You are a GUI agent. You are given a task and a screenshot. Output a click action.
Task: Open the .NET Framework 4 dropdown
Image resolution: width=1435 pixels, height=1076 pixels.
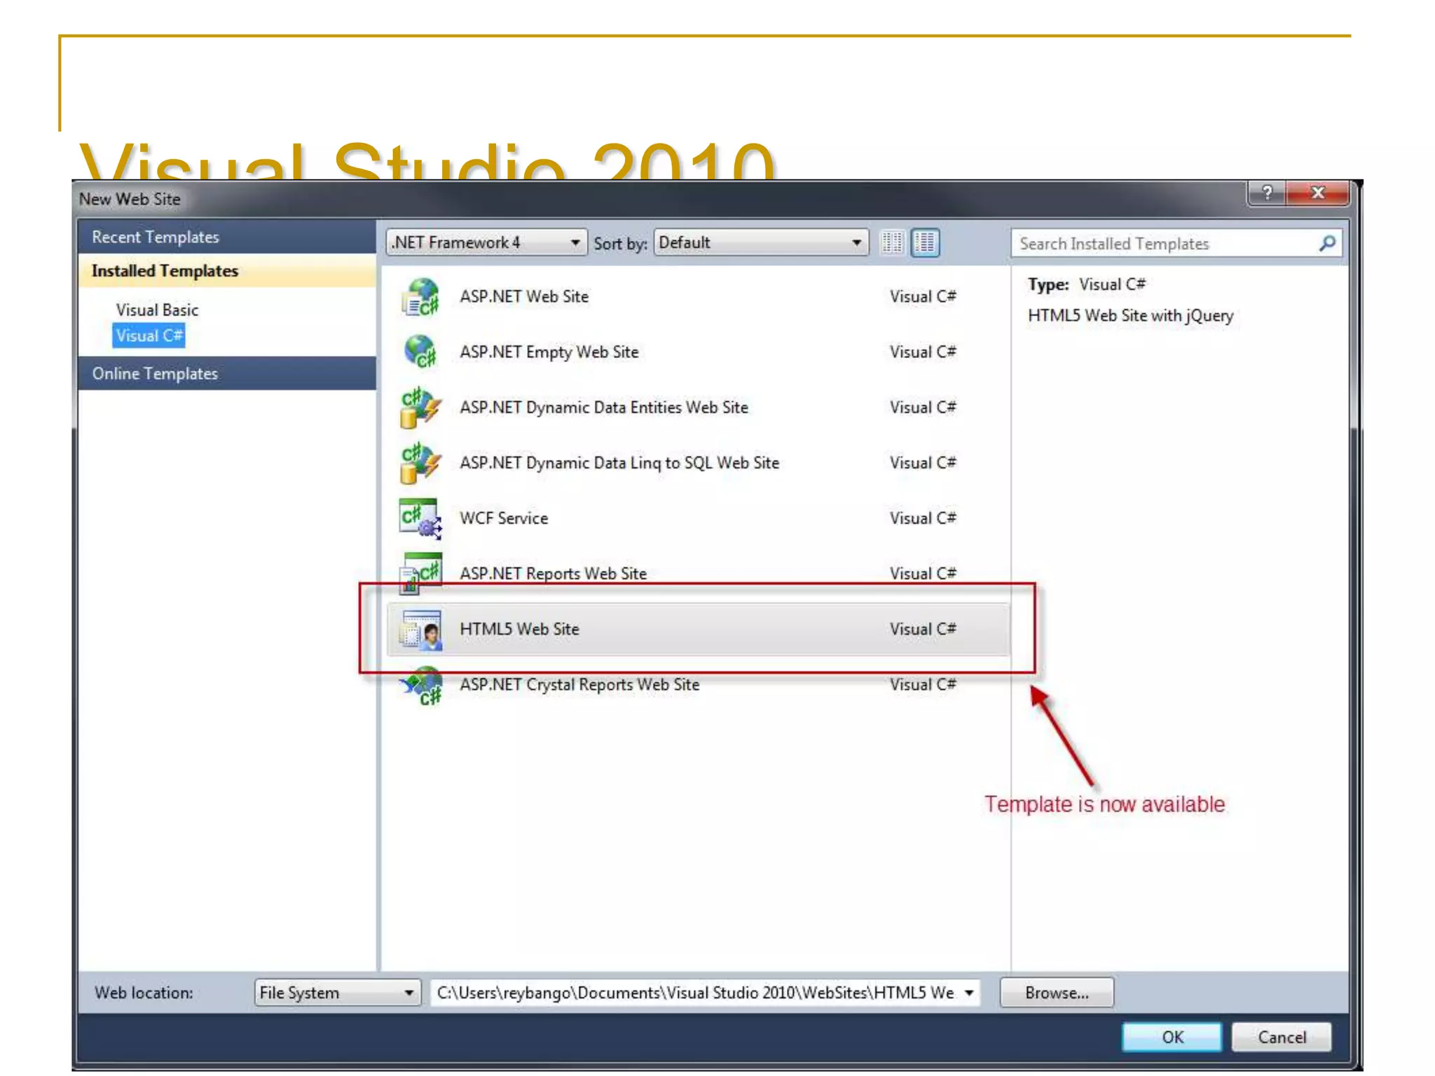click(x=486, y=243)
